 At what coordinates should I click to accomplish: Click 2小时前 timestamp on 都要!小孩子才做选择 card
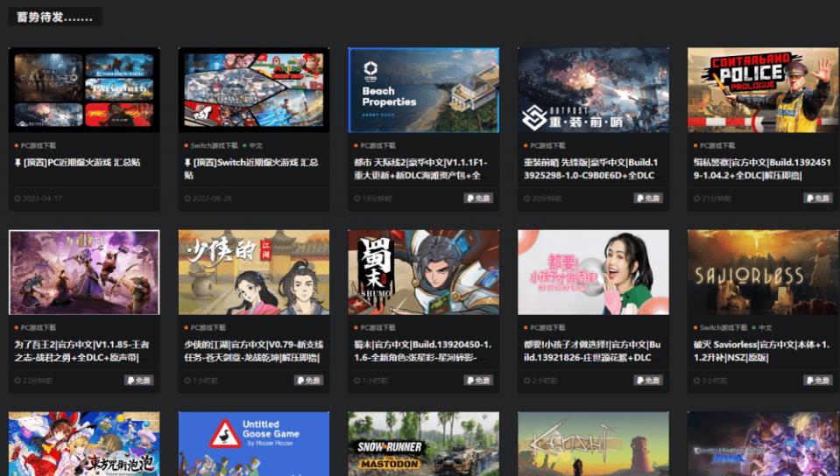coord(540,380)
